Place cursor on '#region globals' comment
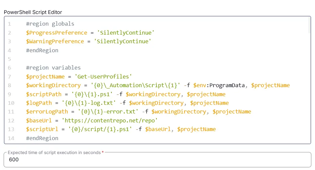Screen dimensions: 315x170 coord(50,24)
